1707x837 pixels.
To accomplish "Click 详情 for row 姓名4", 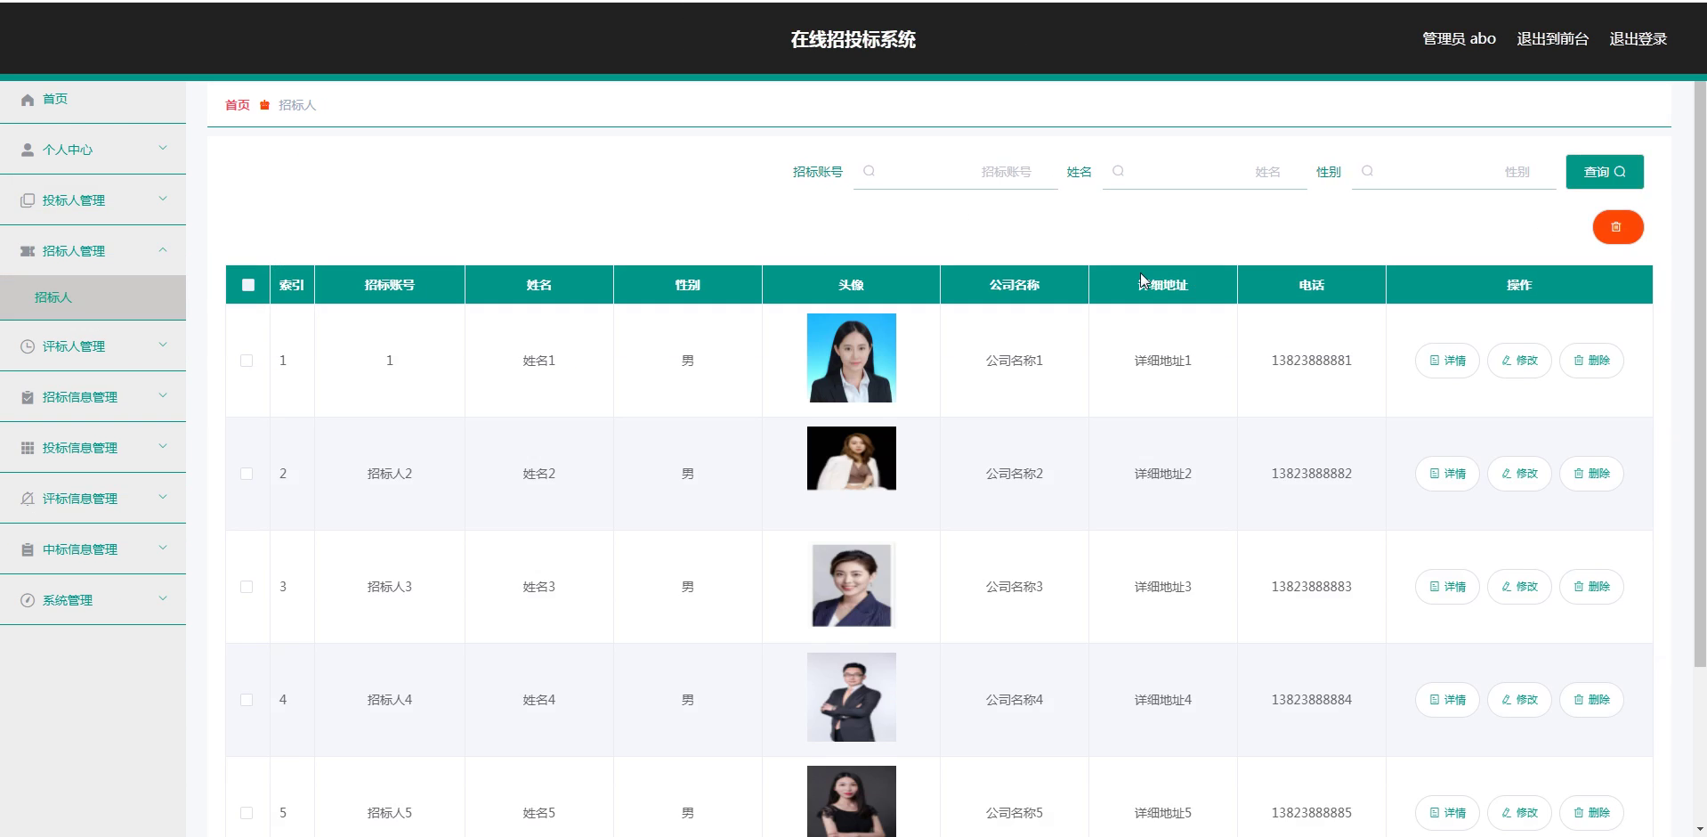I will point(1447,700).
